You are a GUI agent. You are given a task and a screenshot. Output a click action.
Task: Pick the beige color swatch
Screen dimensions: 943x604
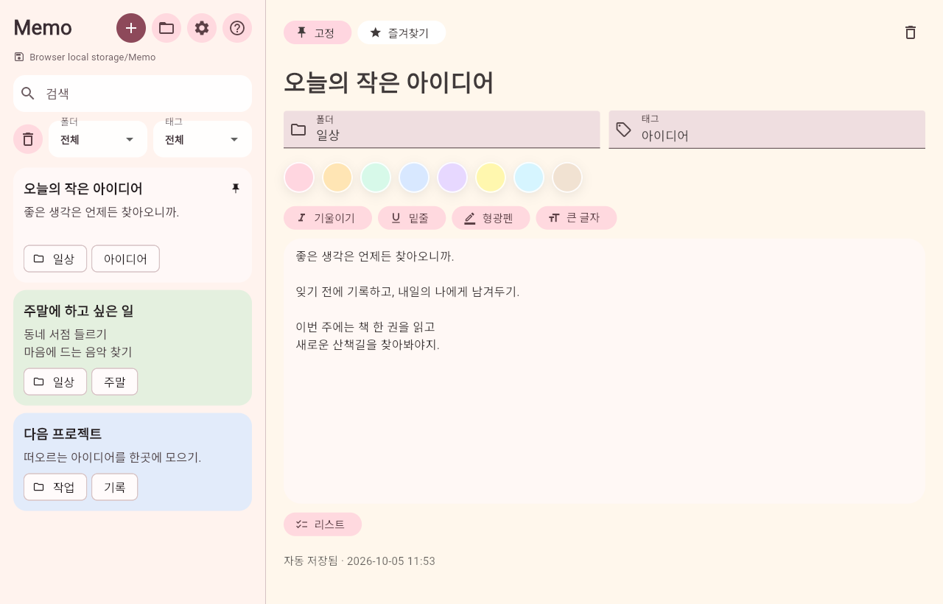point(567,178)
